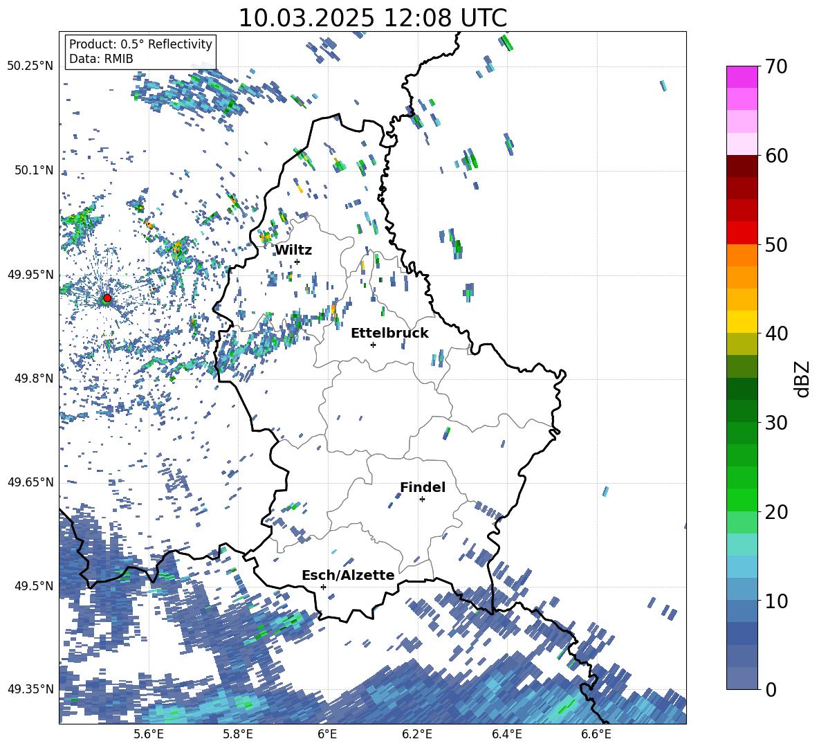This screenshot has height=748, width=819.
Task: Click the longitude label 6°E
Action: (327, 734)
